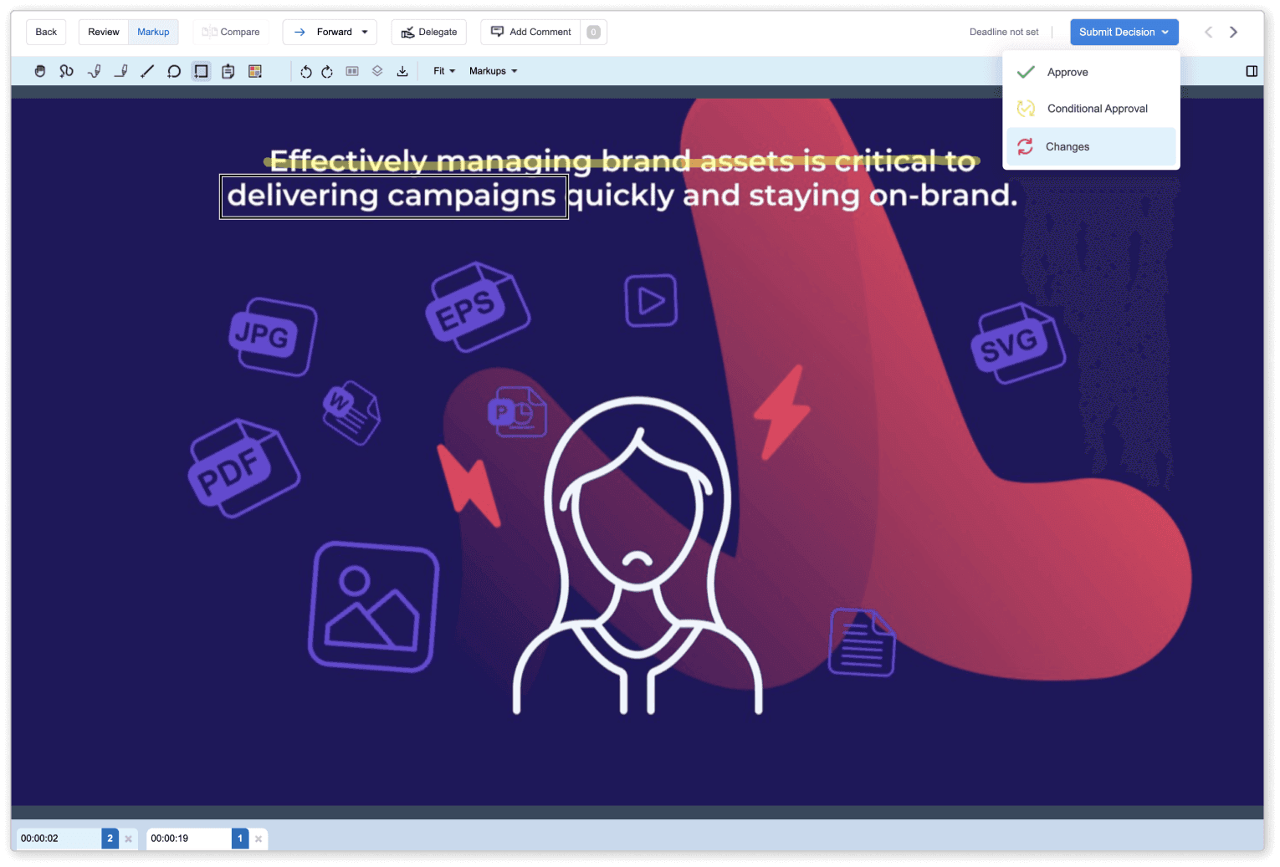This screenshot has width=1280, height=867.
Task: Click the download icon in toolbar
Action: (402, 71)
